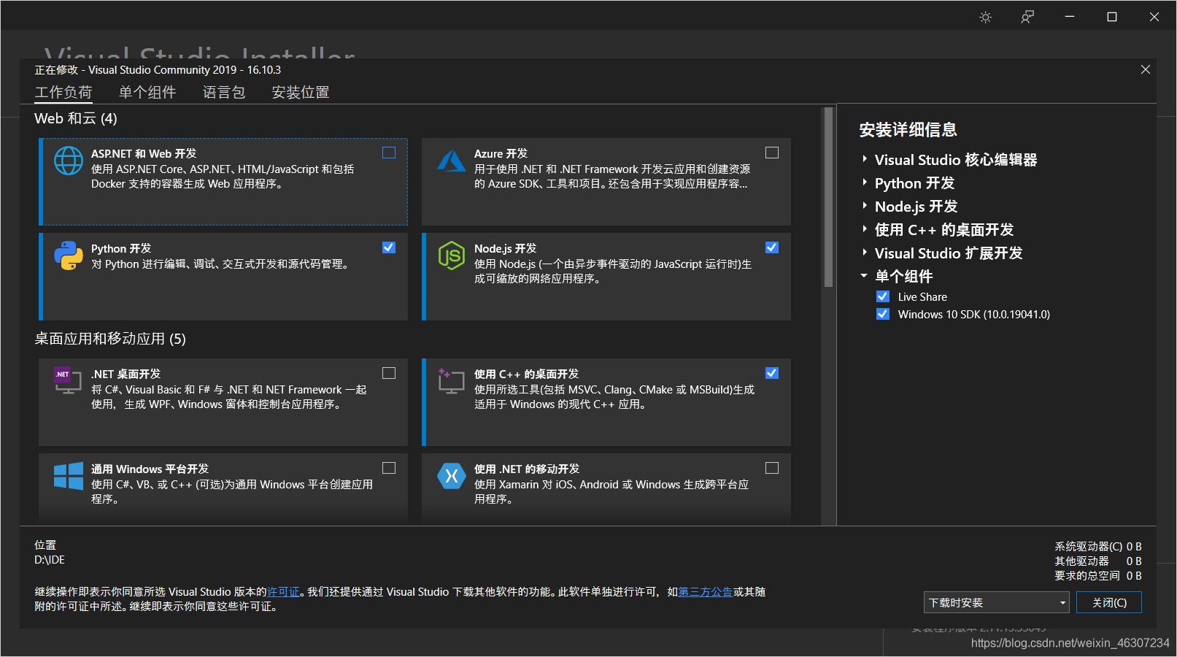
Task: Check the 使用 .NET 的移动开发 checkbox
Action: (x=772, y=468)
